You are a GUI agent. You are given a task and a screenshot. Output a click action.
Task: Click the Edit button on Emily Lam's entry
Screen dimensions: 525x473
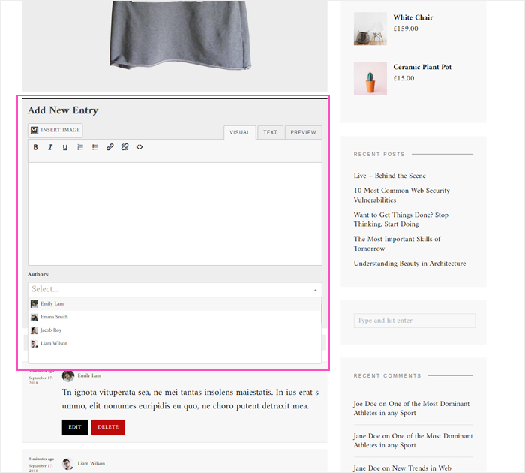[75, 427]
